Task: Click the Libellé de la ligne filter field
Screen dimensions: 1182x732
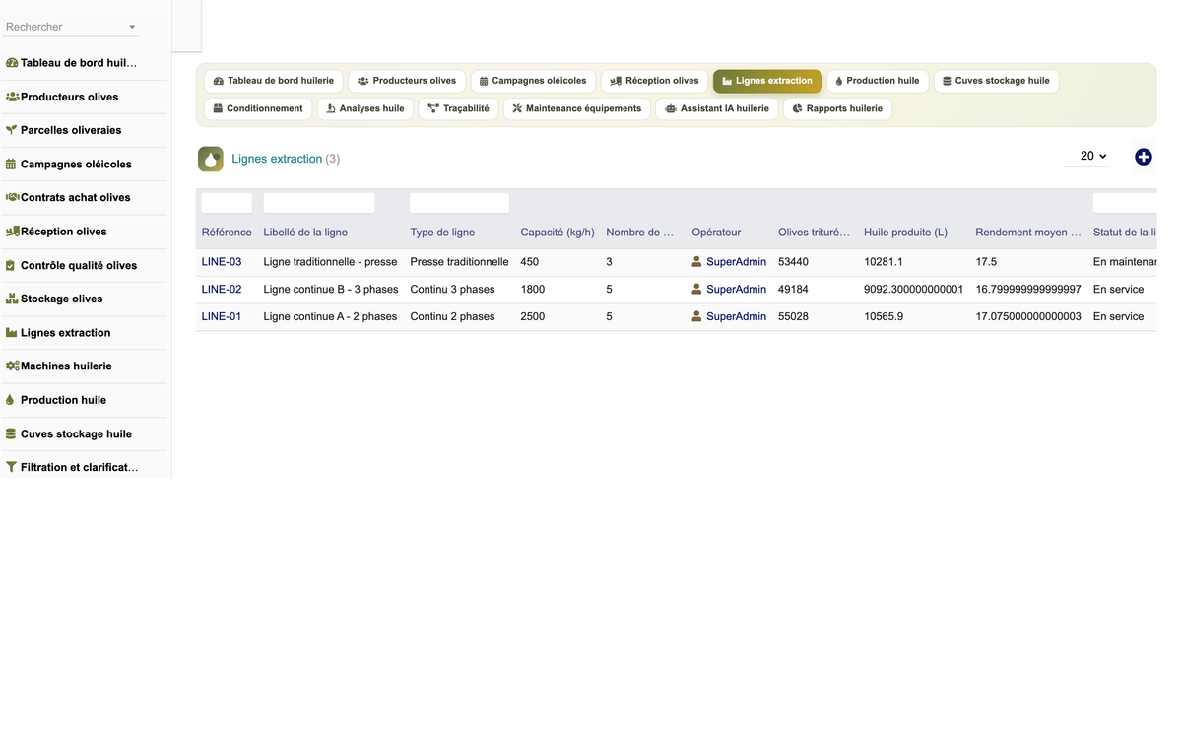Action: click(x=319, y=203)
